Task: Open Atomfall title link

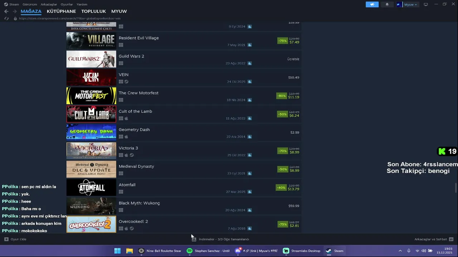Action: click(x=127, y=185)
